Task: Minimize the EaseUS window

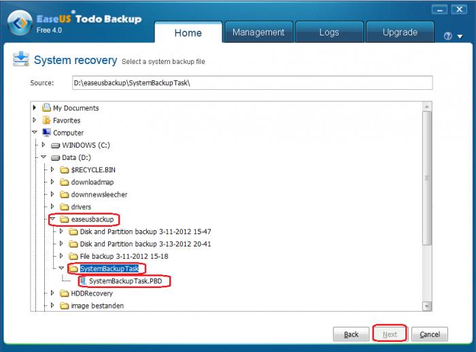Action: pos(439,10)
